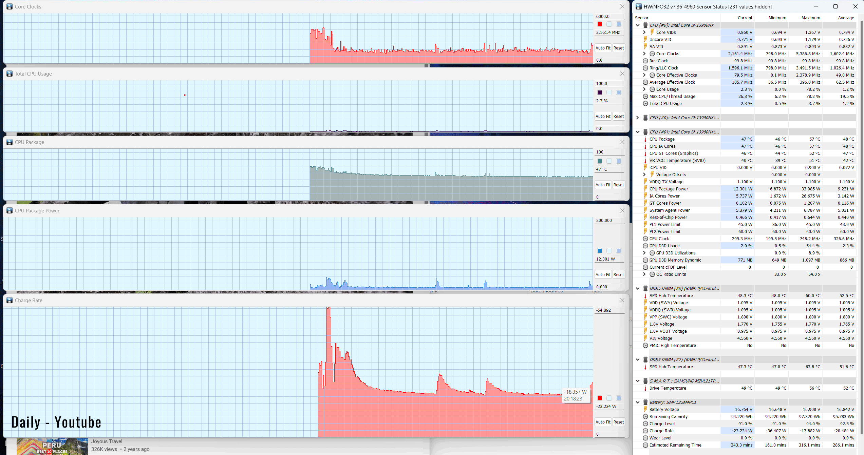Click Reset in Total CPU Usage graph
864x455 pixels.
pos(619,116)
